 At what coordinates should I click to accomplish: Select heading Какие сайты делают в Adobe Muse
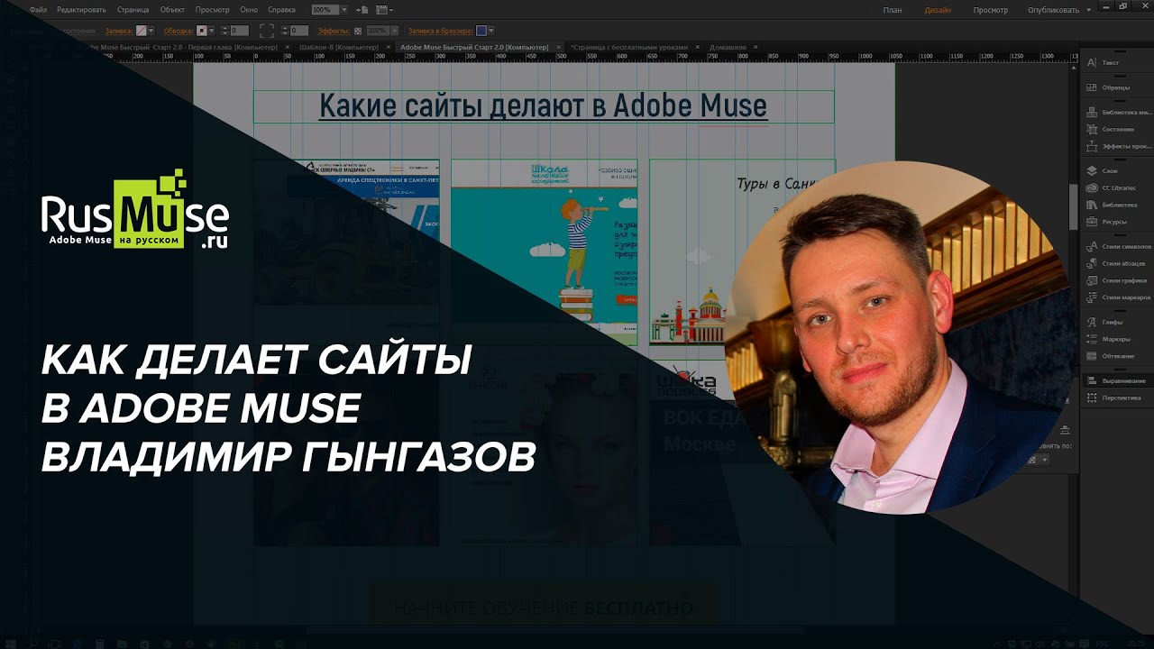[x=544, y=106]
